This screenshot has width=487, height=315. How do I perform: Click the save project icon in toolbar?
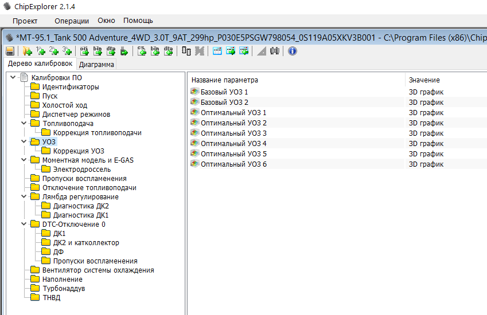(10, 51)
